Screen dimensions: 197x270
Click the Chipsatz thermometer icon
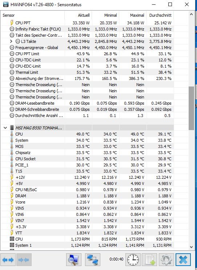pos(12,153)
